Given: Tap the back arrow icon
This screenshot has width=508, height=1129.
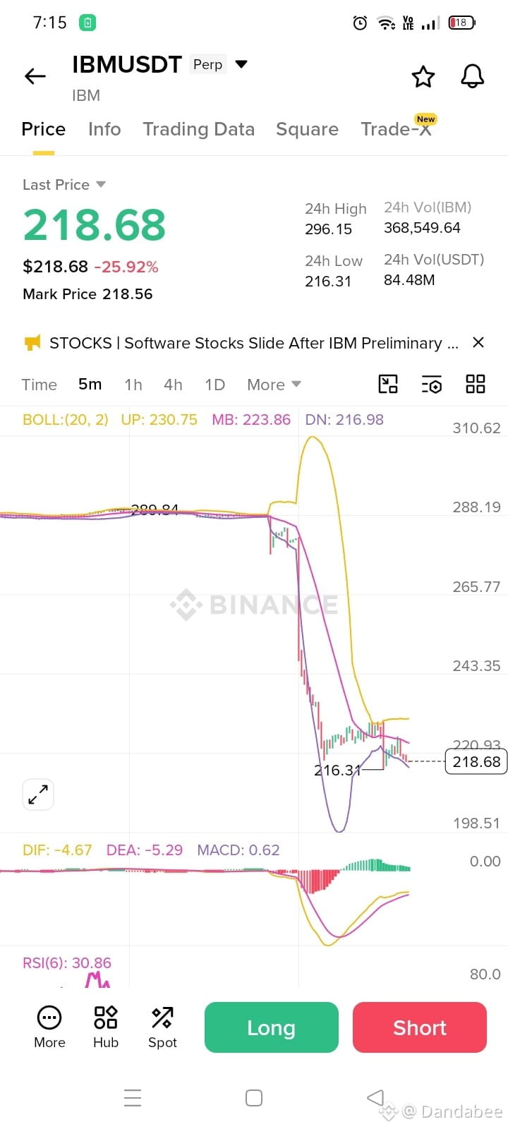Looking at the screenshot, I should click(x=35, y=76).
